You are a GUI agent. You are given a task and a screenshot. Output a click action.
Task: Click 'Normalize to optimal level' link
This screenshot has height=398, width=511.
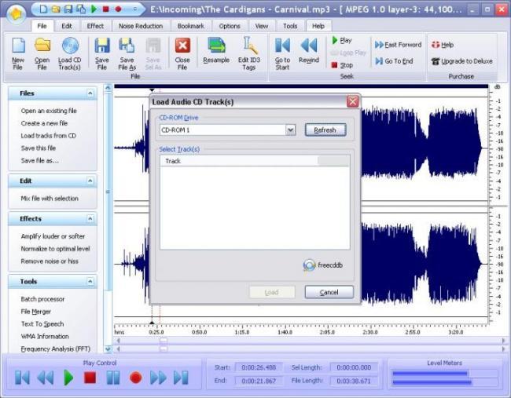(55, 249)
